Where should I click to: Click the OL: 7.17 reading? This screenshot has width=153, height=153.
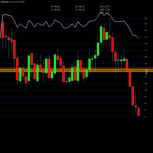(105, 13)
